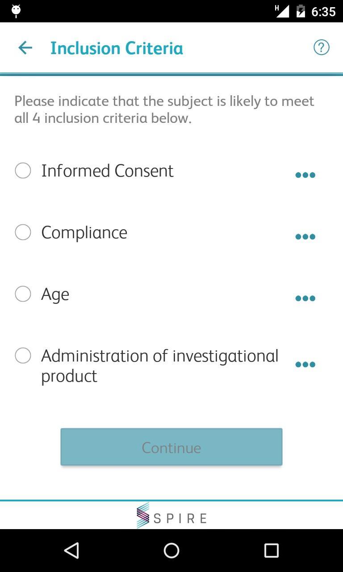Open the help question mark icon
Screen dimensions: 343x572
(x=321, y=47)
